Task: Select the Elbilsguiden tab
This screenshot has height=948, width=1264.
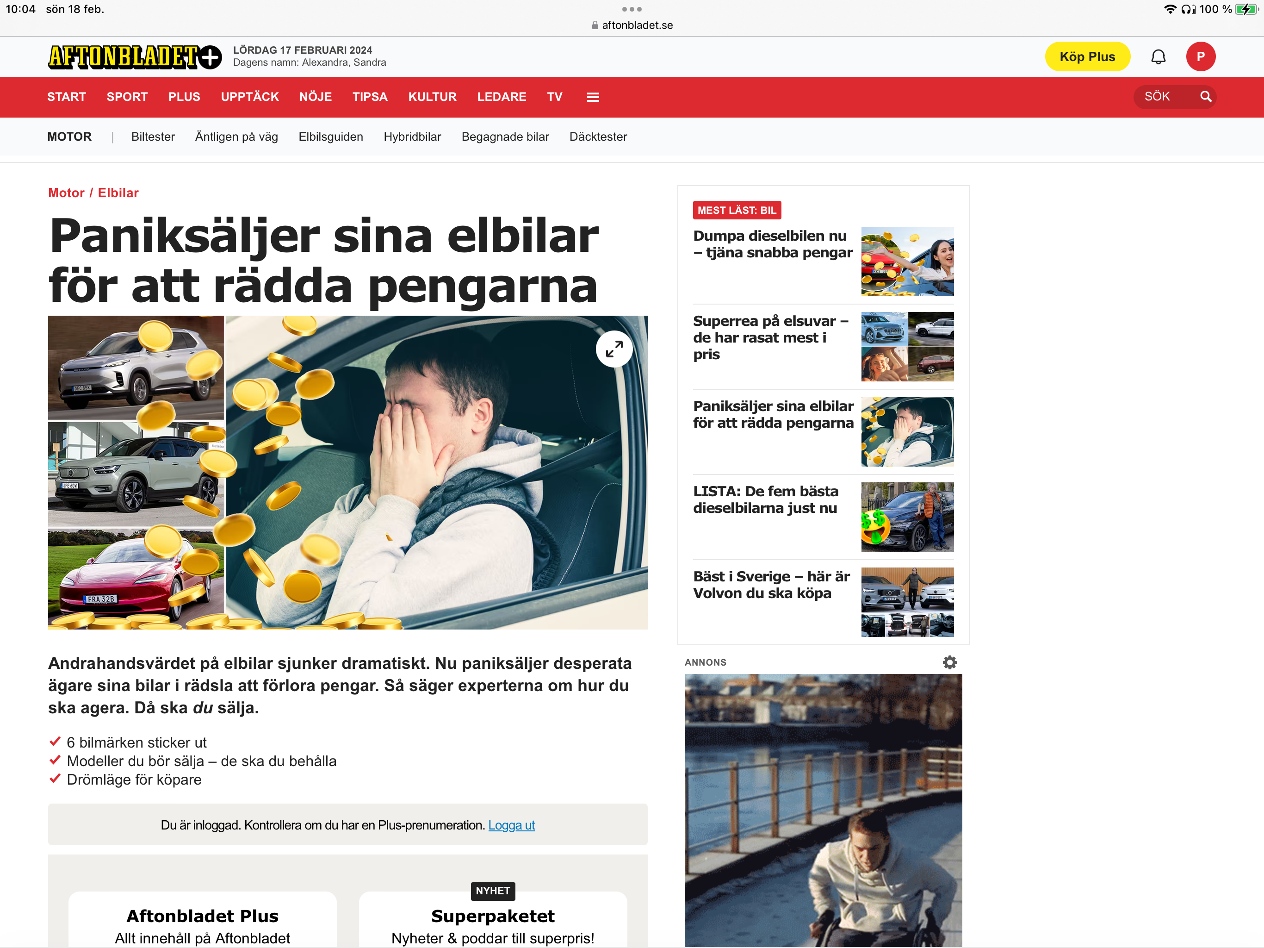Action: (x=330, y=137)
